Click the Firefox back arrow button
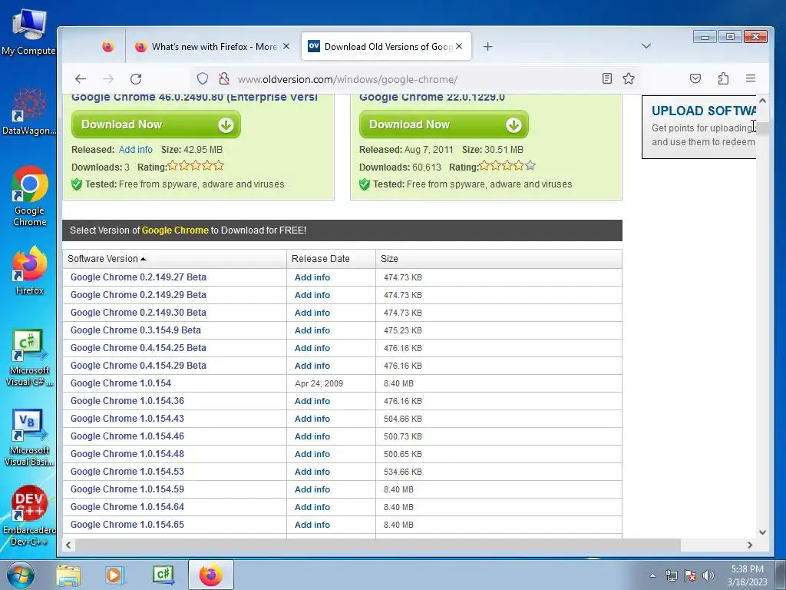Screen dimensions: 786x590 click(x=80, y=79)
